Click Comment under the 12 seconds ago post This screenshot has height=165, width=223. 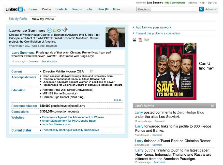coord(160,121)
